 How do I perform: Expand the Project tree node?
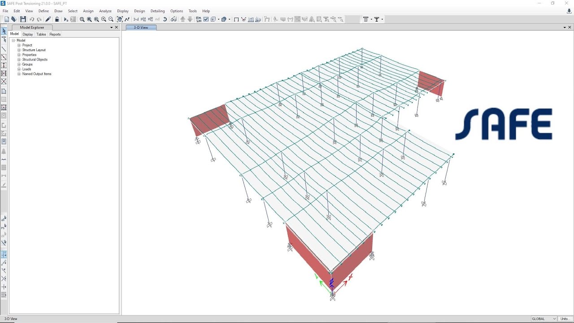[x=19, y=45]
